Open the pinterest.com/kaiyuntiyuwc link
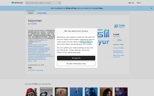 click(x=39, y=48)
